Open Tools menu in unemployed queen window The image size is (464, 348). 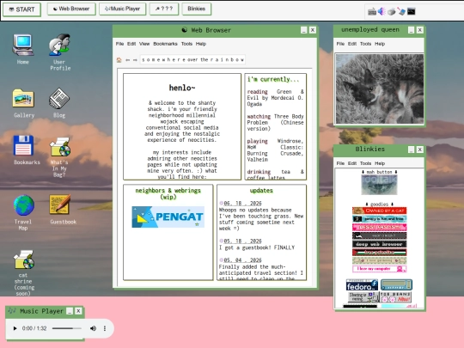click(366, 44)
